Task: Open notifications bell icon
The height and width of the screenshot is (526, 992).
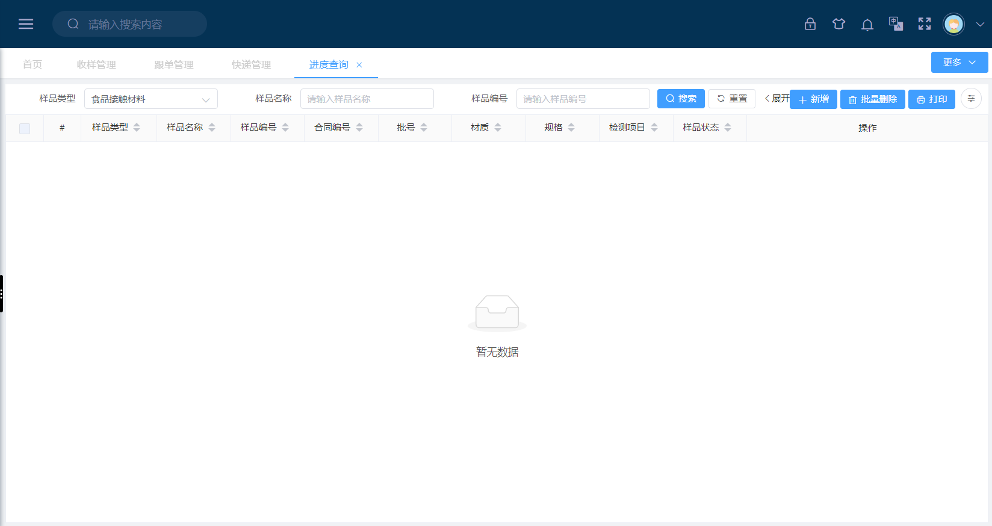Action: [x=867, y=24]
